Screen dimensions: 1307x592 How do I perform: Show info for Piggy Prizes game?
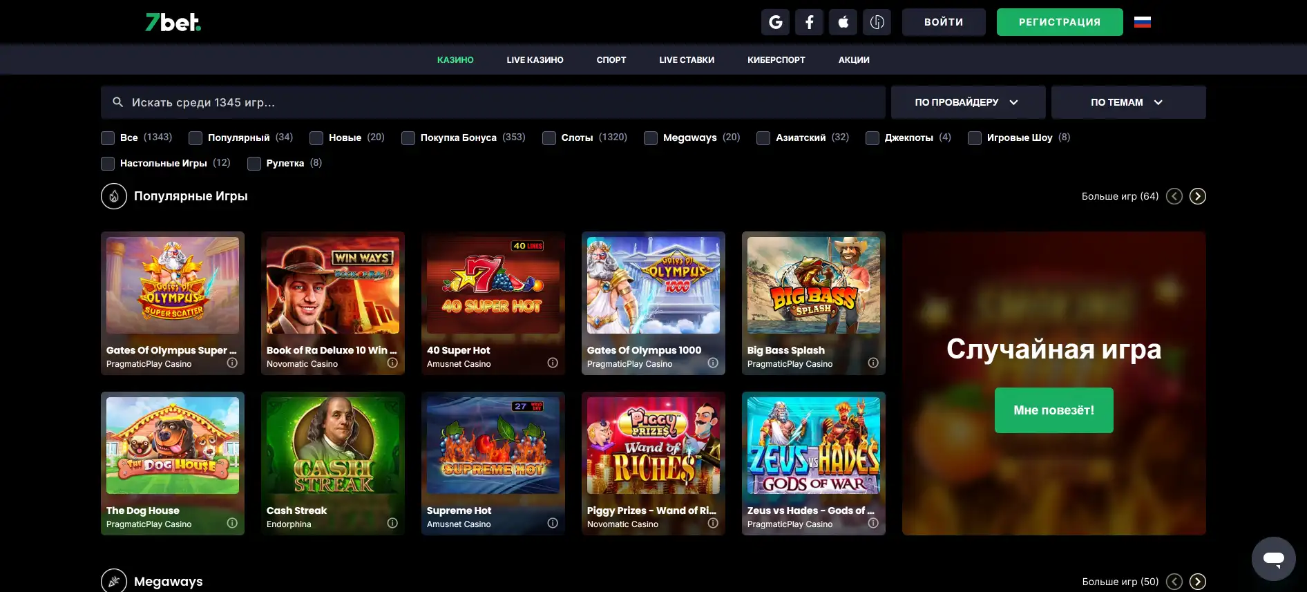(713, 523)
